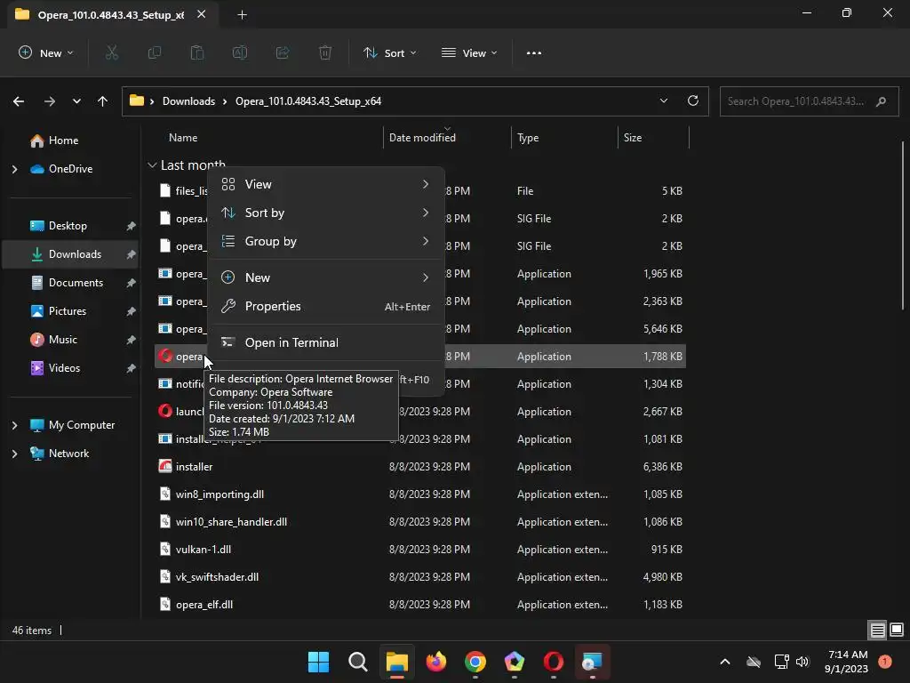This screenshot has width=910, height=683.
Task: Open recent locations dropdown arrow
Action: (x=76, y=101)
